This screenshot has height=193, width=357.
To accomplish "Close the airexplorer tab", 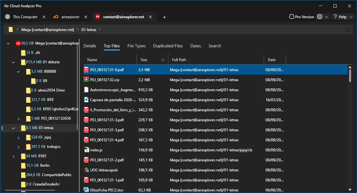I will [86, 17].
